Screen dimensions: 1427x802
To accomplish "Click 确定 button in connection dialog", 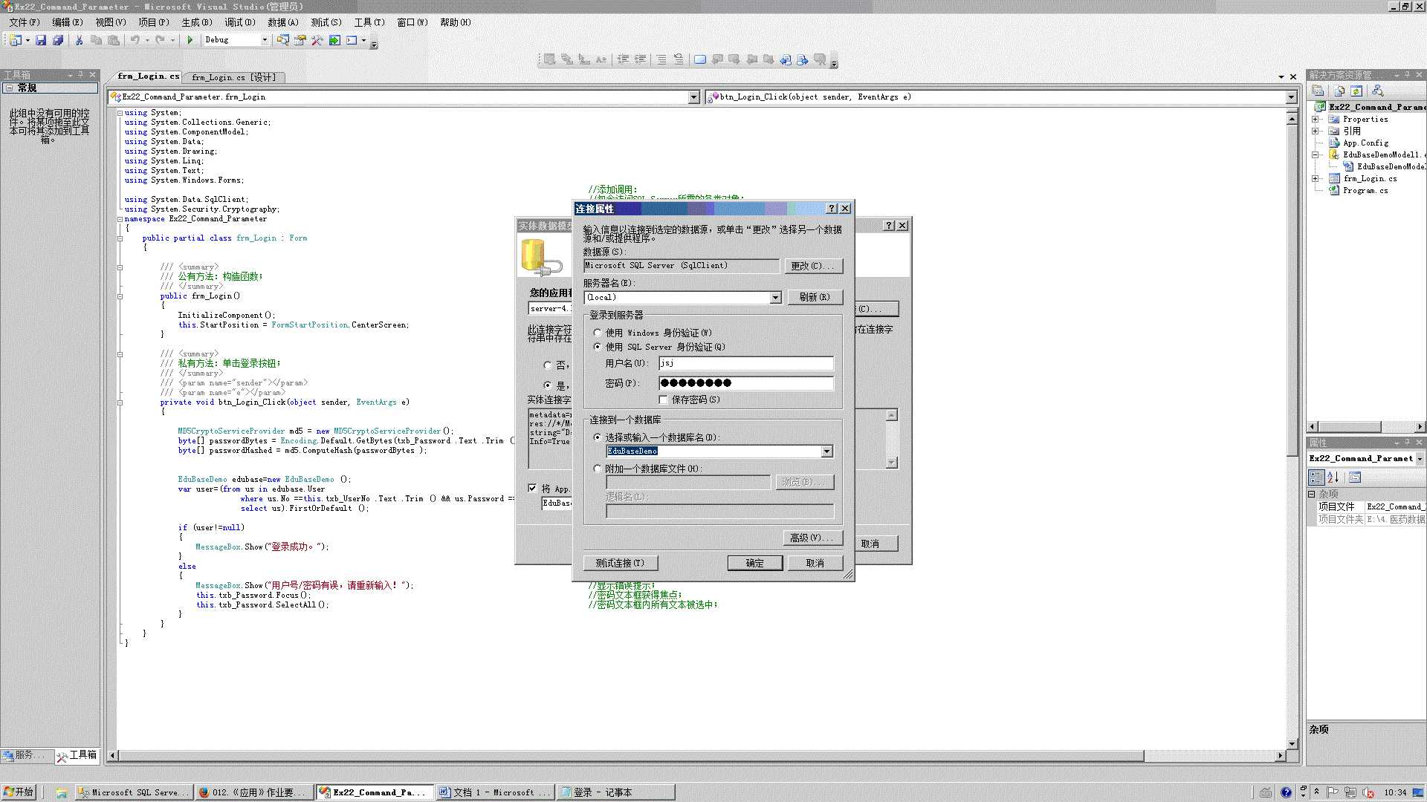I will click(x=755, y=563).
